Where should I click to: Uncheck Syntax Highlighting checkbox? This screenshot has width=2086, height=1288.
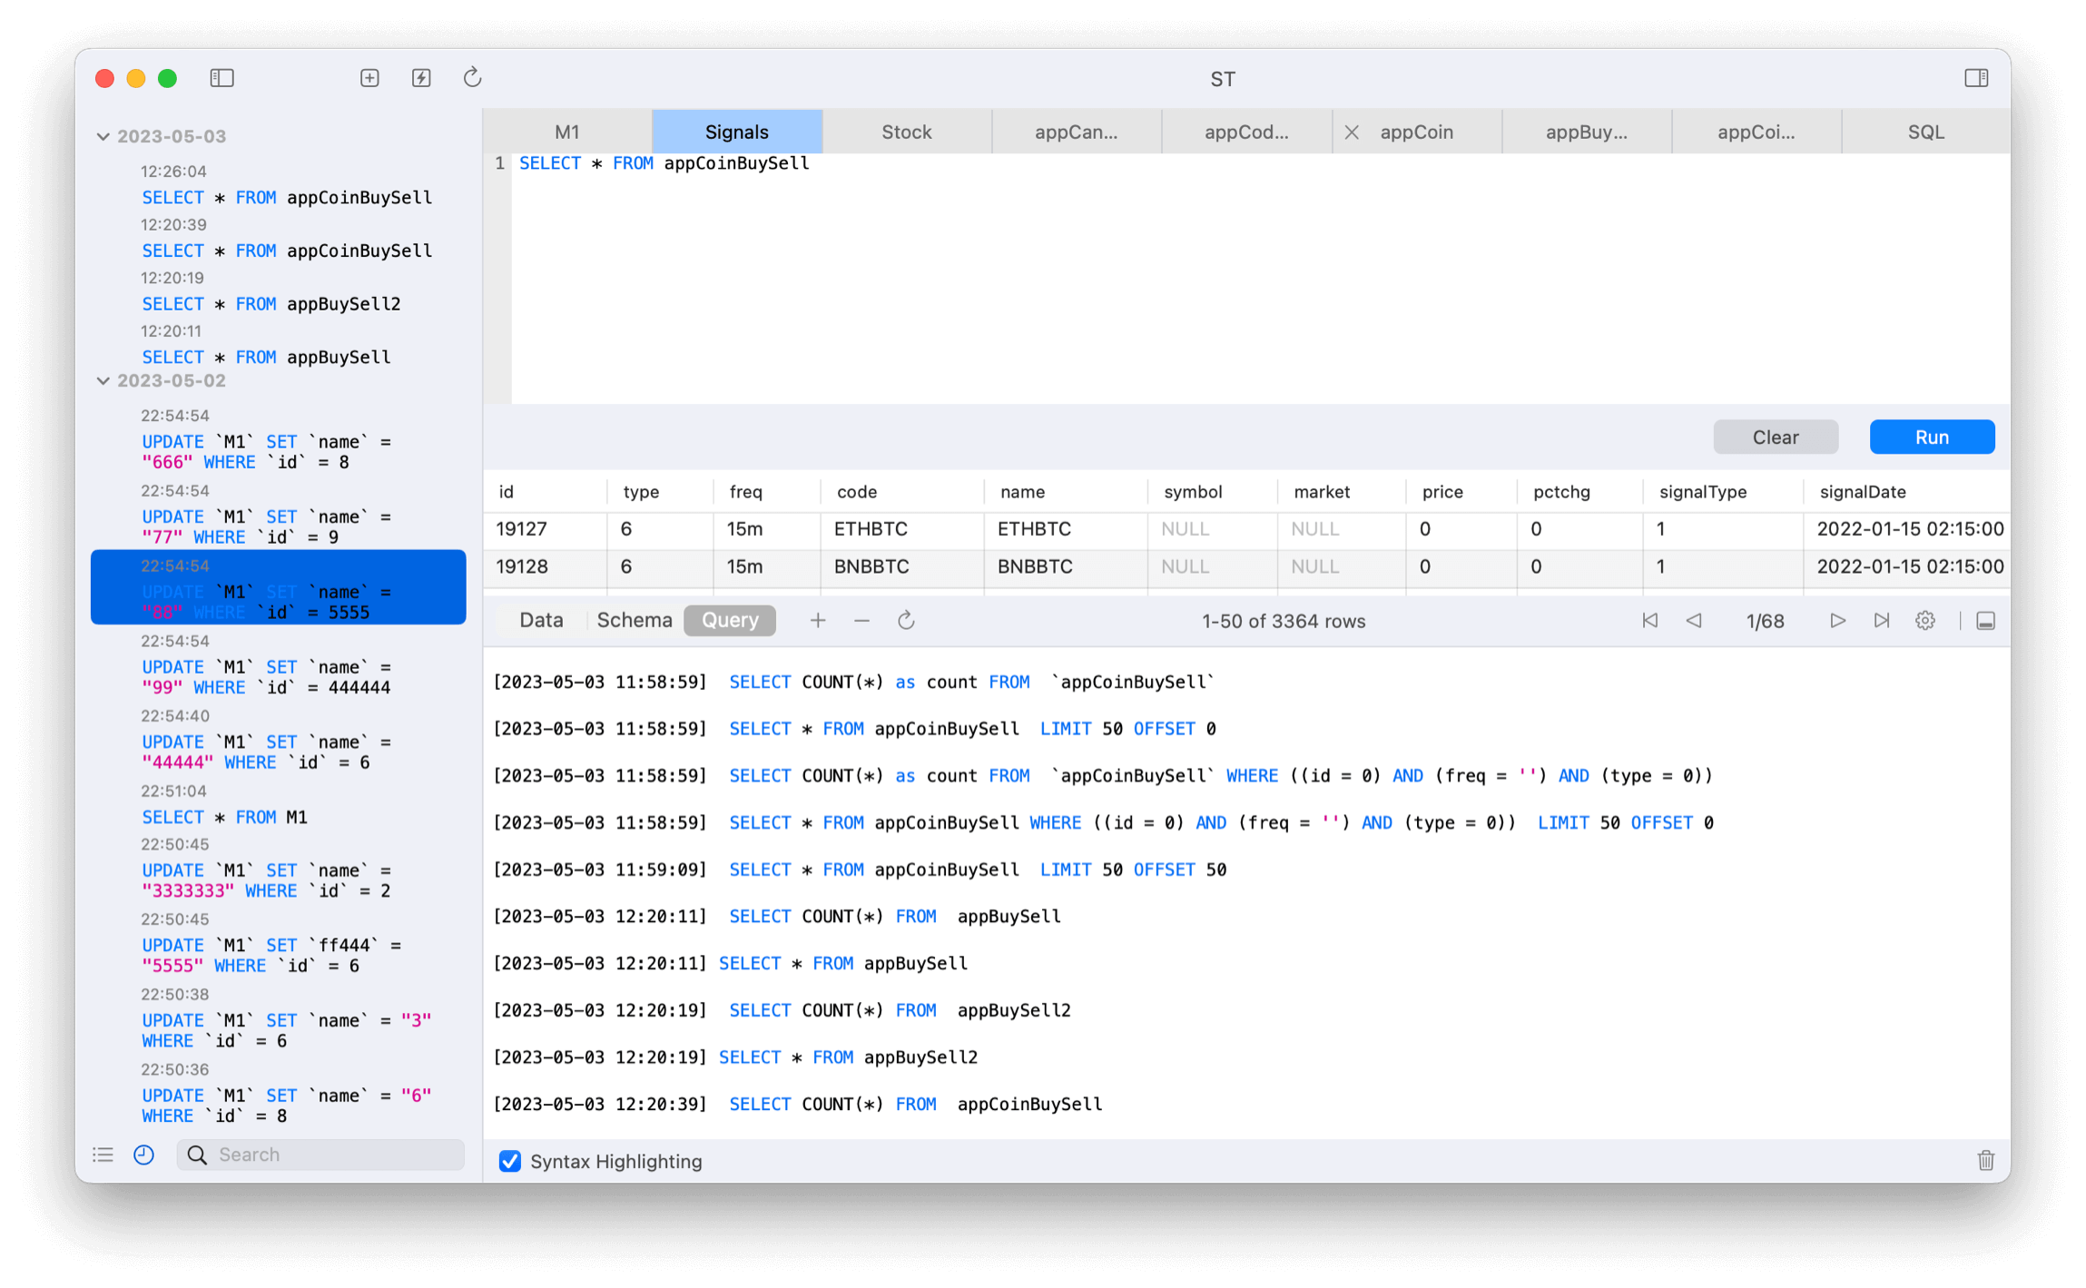[510, 1161]
